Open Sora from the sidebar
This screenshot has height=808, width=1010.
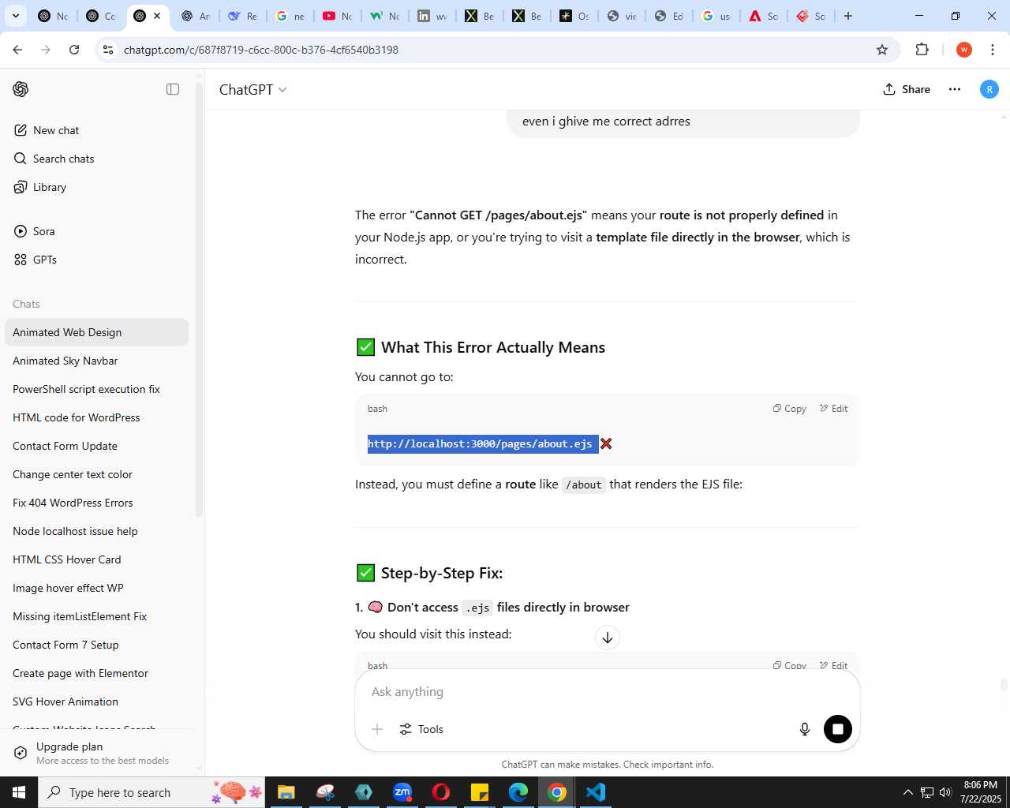(96, 231)
